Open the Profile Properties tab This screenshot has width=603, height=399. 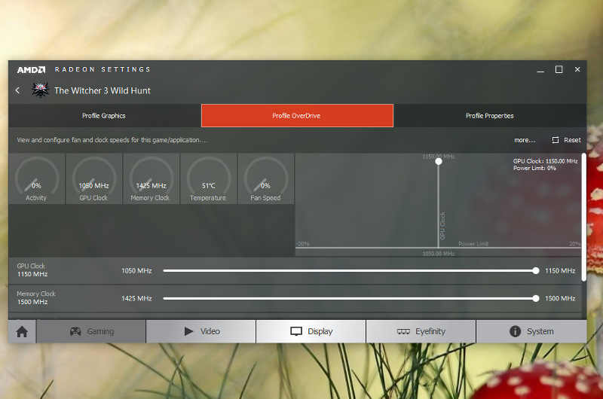490,116
